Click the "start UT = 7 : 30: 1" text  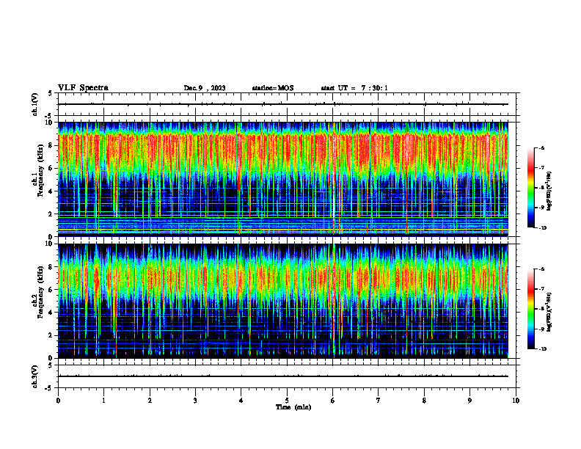click(x=354, y=88)
